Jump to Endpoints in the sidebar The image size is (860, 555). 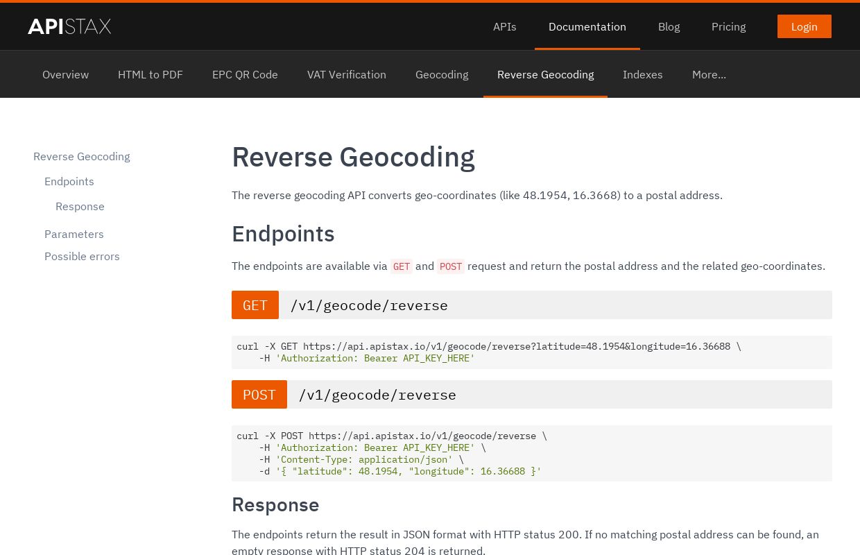tap(69, 181)
